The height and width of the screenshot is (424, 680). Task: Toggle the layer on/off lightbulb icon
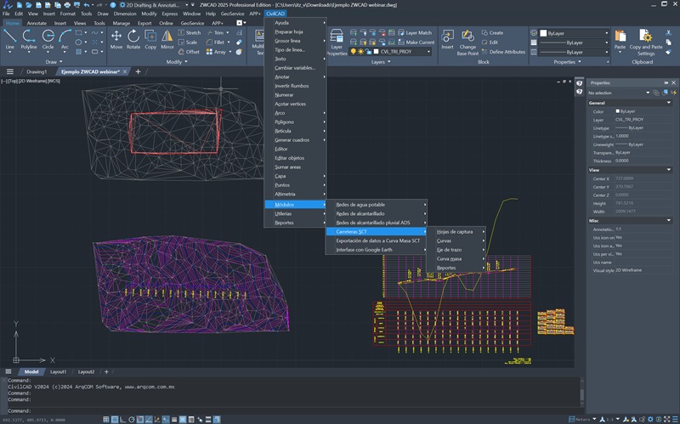coord(354,52)
